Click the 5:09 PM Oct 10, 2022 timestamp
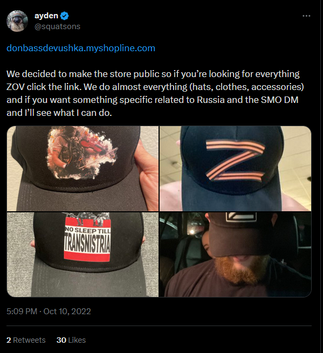Screen dimensions: 323x353 [x=49, y=312]
